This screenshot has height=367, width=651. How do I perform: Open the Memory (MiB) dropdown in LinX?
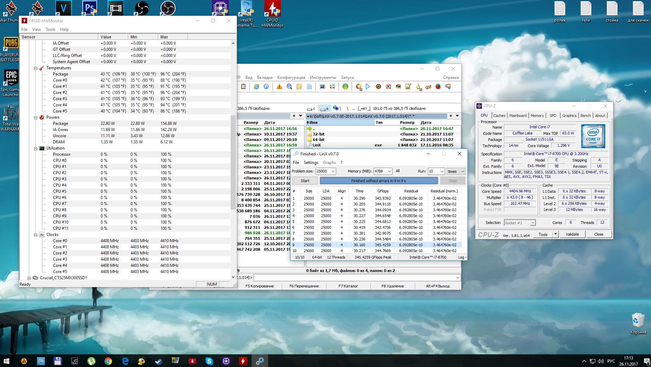coord(389,171)
